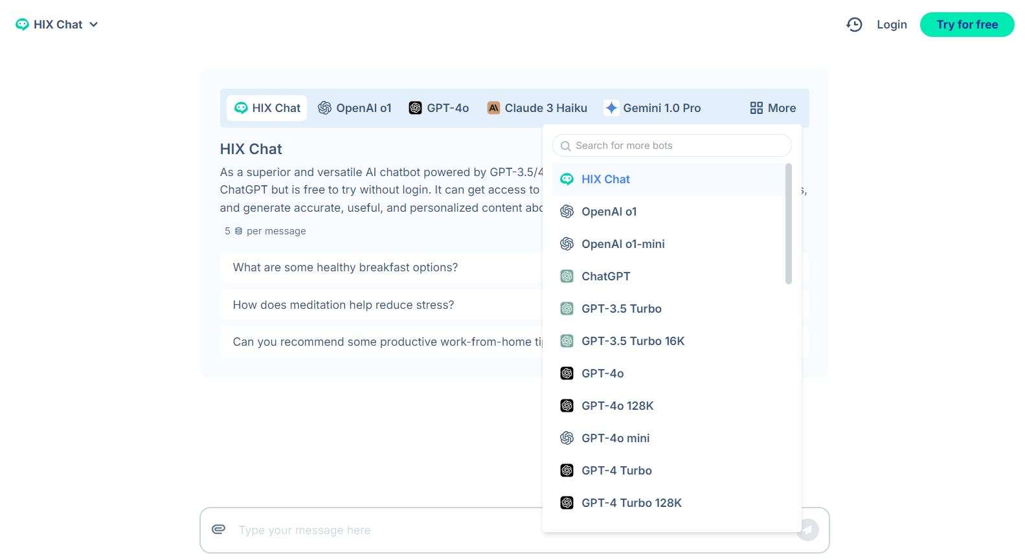Switch to the Gemini 1.0 Pro tab
Image resolution: width=1025 pixels, height=560 pixels.
[652, 108]
